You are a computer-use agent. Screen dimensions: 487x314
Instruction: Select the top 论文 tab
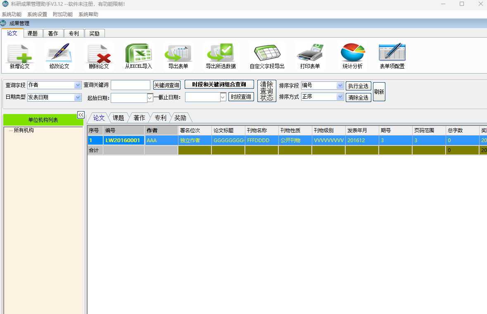[12, 33]
